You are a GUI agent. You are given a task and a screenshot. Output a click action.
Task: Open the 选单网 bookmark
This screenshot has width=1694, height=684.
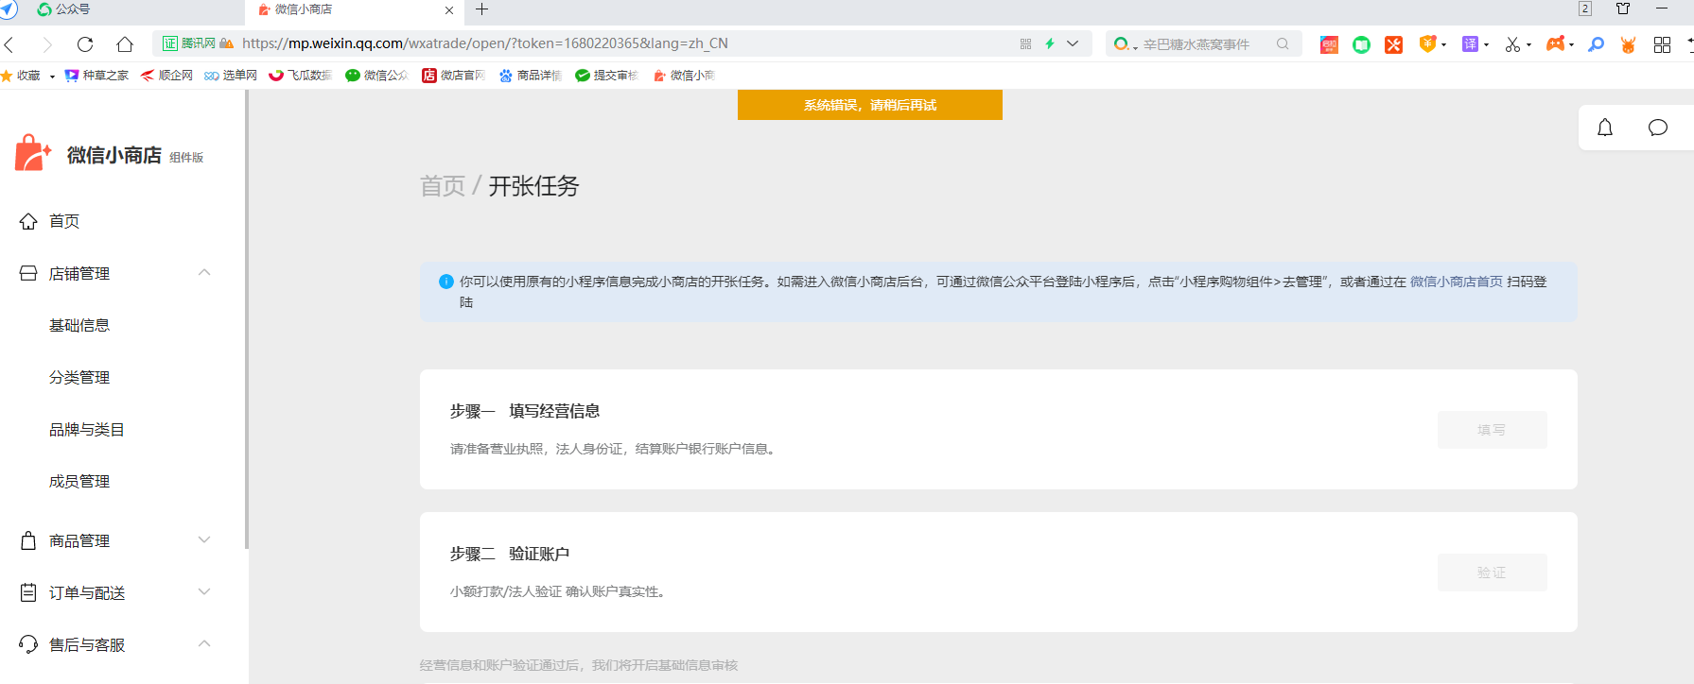[x=231, y=76]
